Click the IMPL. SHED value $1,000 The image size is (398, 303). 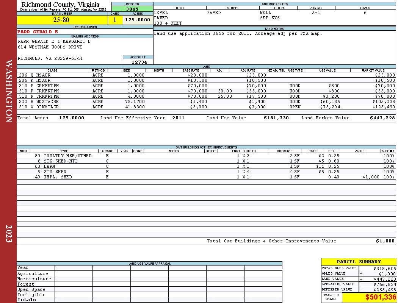[x=371, y=177]
